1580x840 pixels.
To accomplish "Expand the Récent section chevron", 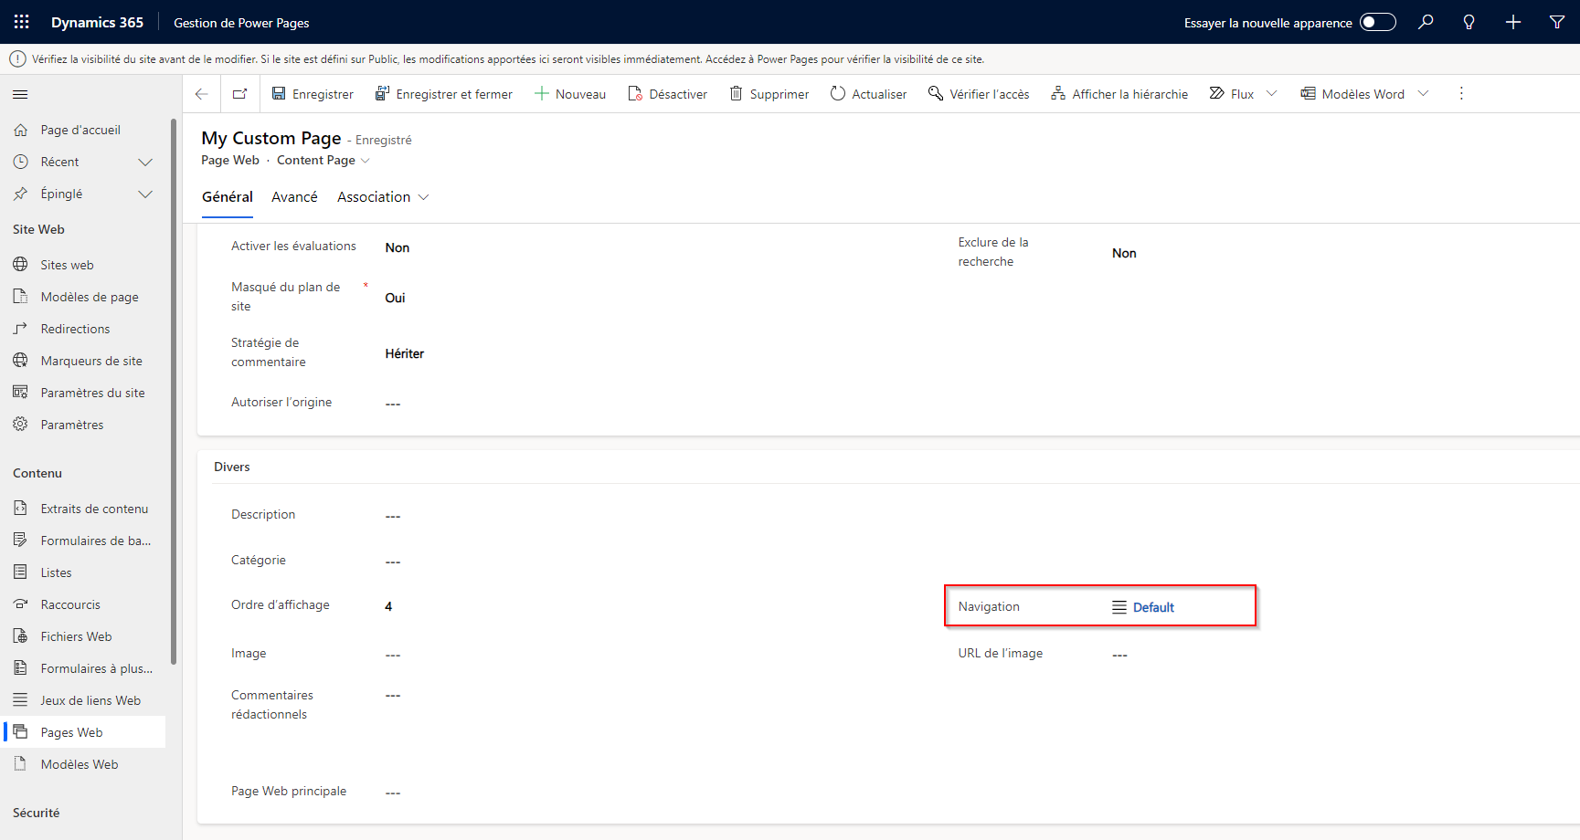I will [145, 162].
